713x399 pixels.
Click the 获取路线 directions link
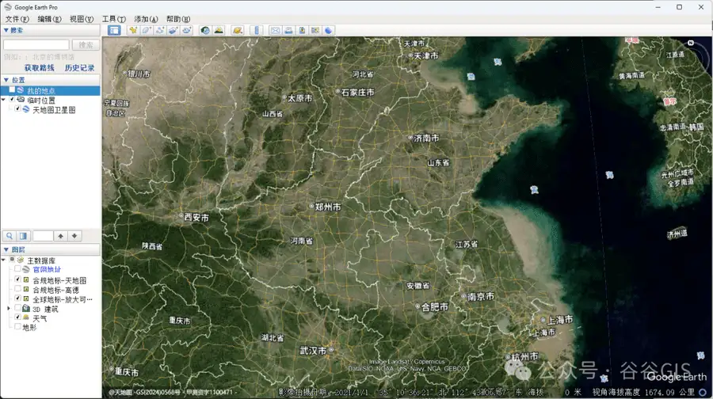(x=39, y=67)
